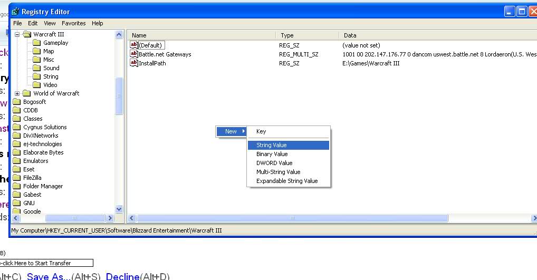Choose Key from the New submenu
Image resolution: width=537 pixels, height=280 pixels.
tap(289, 131)
